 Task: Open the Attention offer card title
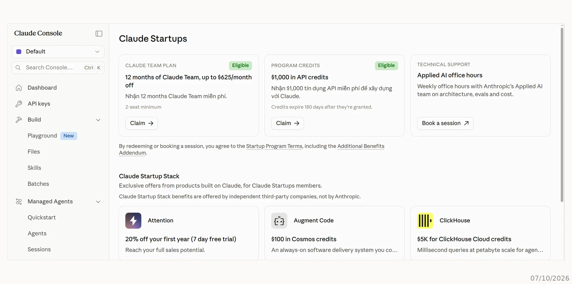tap(160, 220)
